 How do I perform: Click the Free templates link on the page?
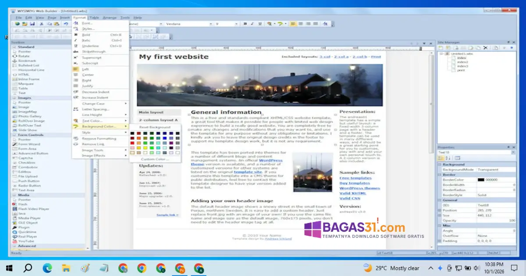(x=355, y=178)
